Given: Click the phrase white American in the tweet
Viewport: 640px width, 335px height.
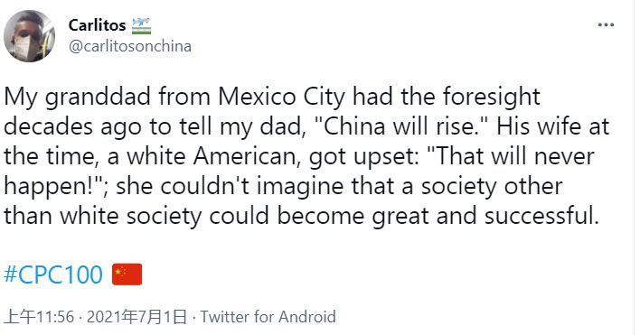Looking at the screenshot, I should (212, 156).
